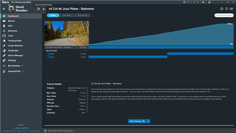Viewport: 236px width, 133px height.
Task: Open Movies via the camera icon
Action: coord(4,21)
